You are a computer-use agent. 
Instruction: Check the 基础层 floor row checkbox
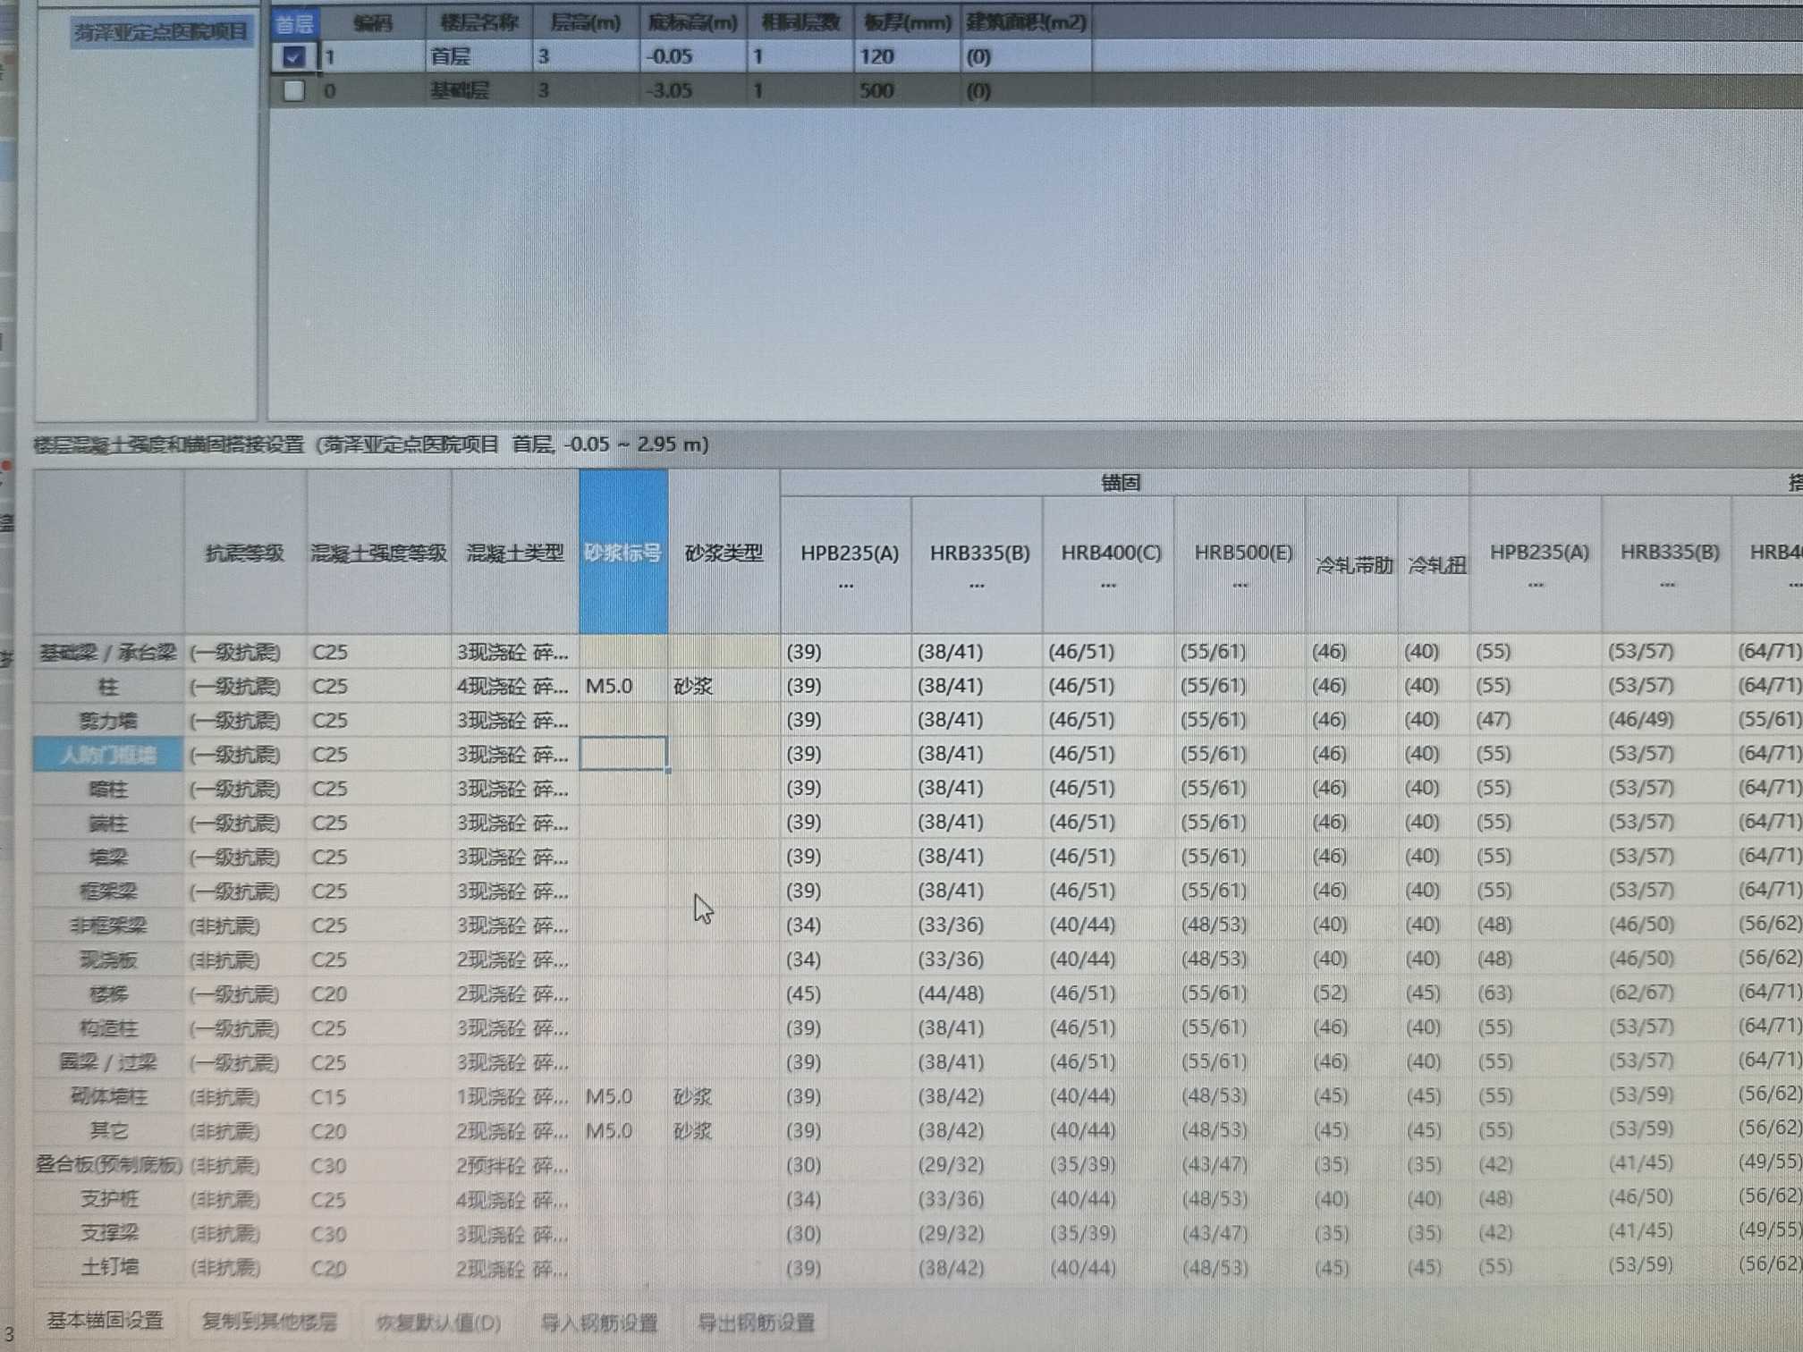click(x=293, y=90)
